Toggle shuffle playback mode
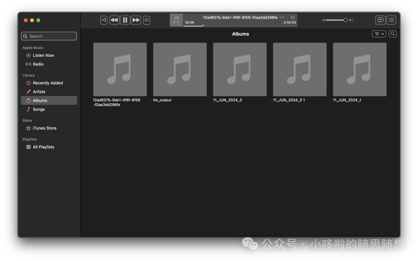The height and width of the screenshot is (261, 418). click(x=104, y=20)
